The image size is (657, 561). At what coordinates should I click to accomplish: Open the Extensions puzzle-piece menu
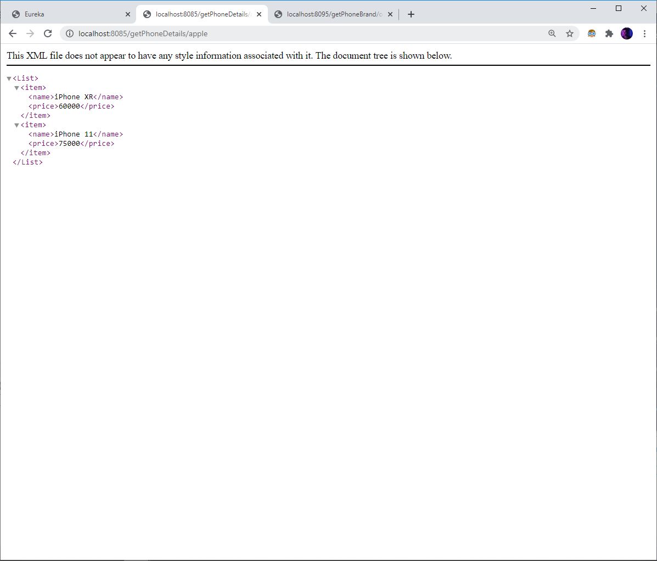click(x=609, y=33)
